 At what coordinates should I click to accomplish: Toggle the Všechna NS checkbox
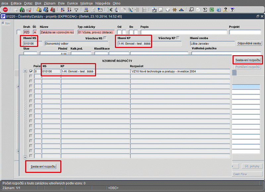[x=105, y=38]
